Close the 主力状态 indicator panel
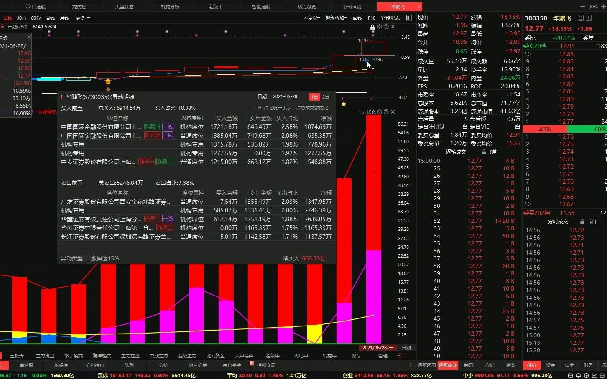This screenshot has width=607, height=379. (393, 112)
